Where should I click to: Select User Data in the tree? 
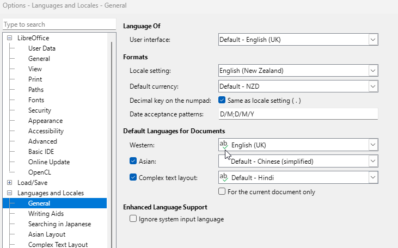tap(42, 48)
